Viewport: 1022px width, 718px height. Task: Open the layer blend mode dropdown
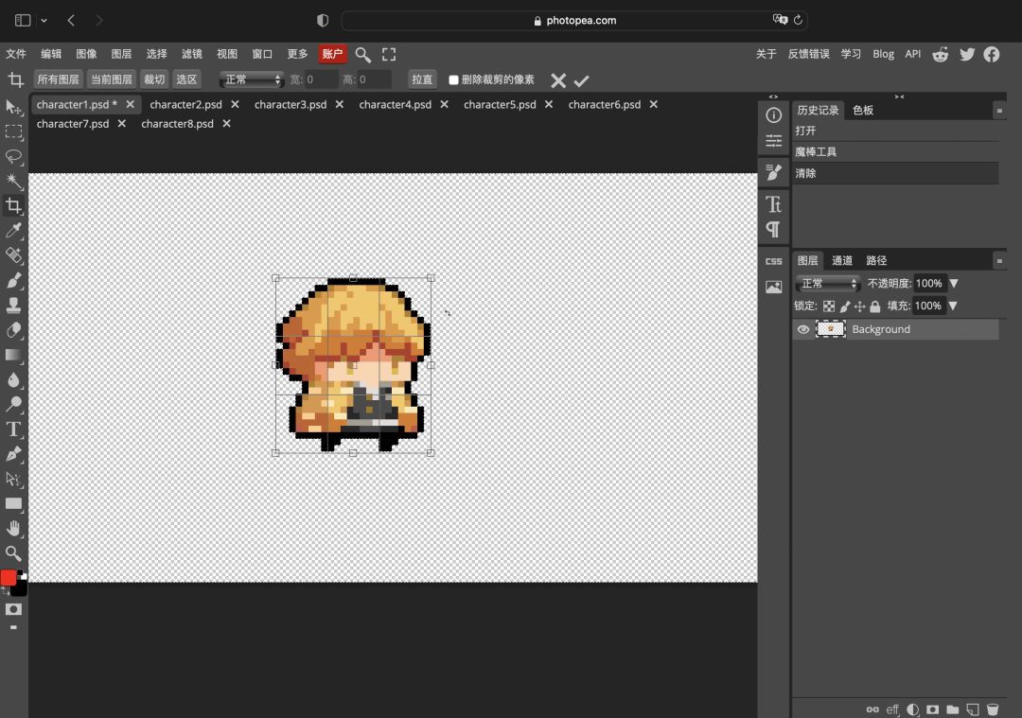coord(828,284)
